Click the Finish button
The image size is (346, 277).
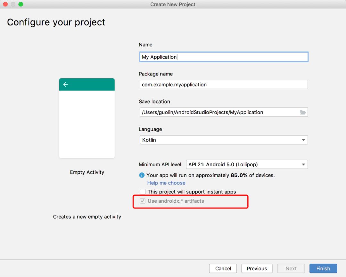(323, 268)
